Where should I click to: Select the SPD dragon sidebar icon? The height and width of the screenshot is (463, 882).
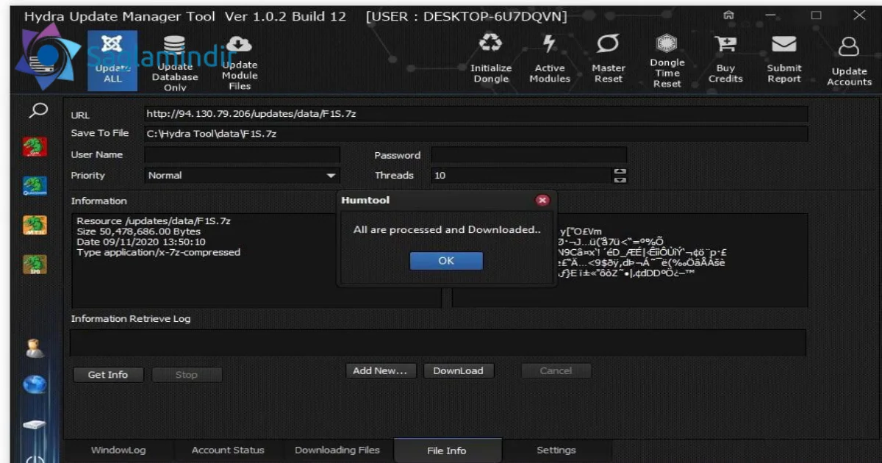point(35,265)
